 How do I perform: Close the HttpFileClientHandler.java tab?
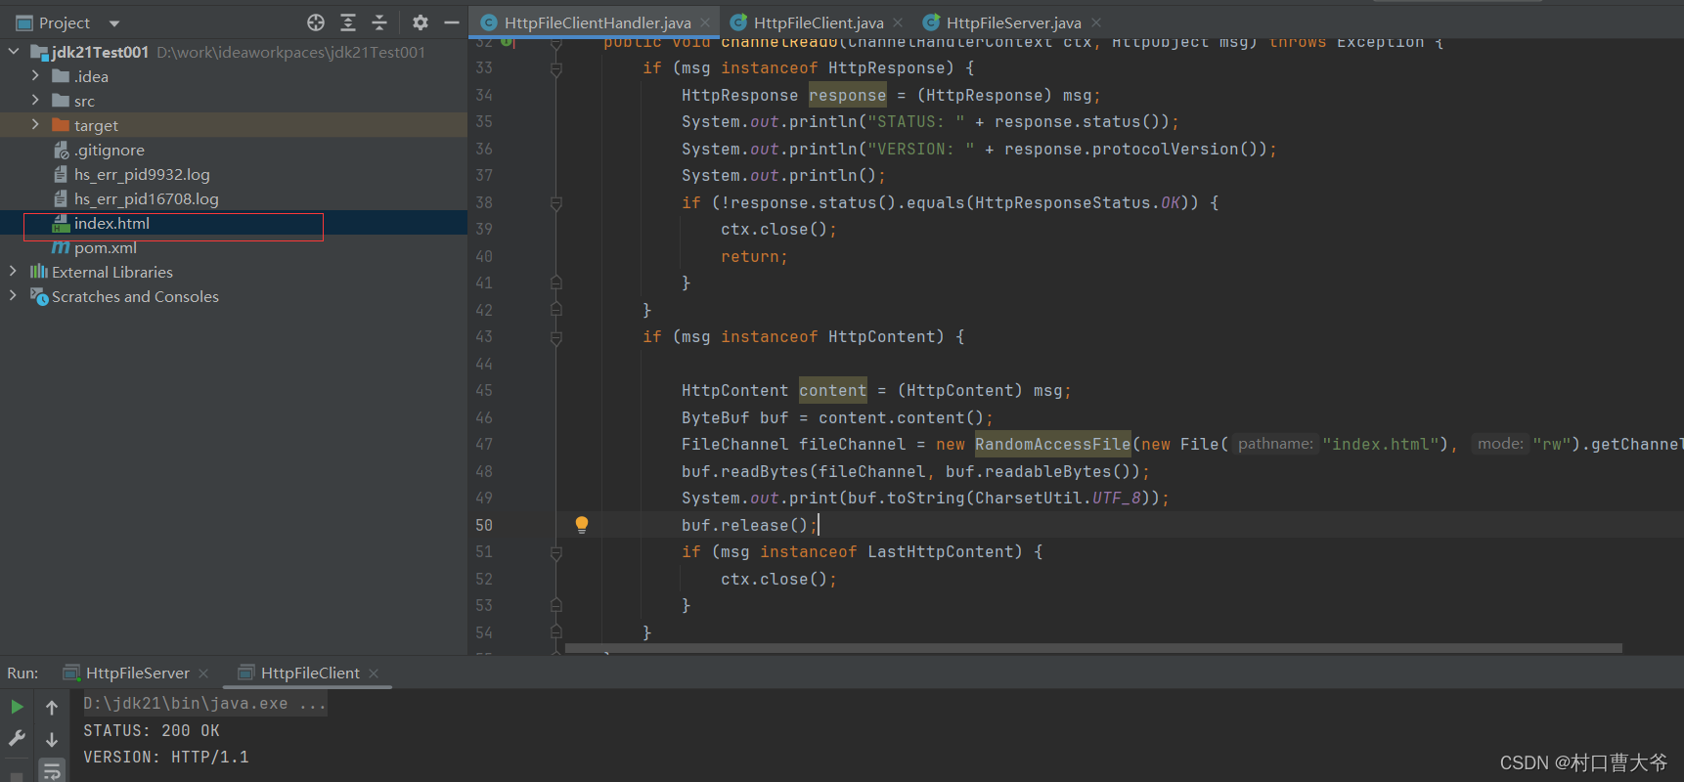[705, 22]
